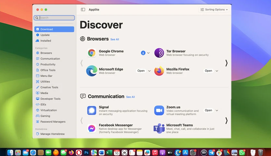271x156 pixels.
Task: Go to next page of Browsers
Action: [226, 63]
